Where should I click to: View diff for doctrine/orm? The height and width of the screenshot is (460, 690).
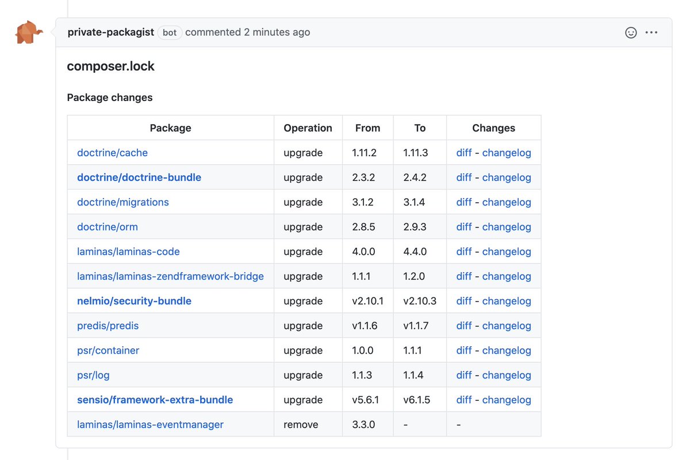pyautogui.click(x=464, y=227)
